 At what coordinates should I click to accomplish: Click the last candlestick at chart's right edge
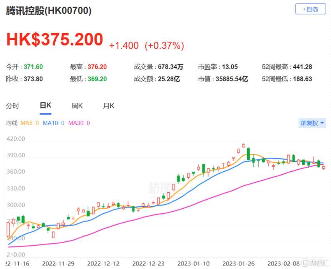pos(324,167)
